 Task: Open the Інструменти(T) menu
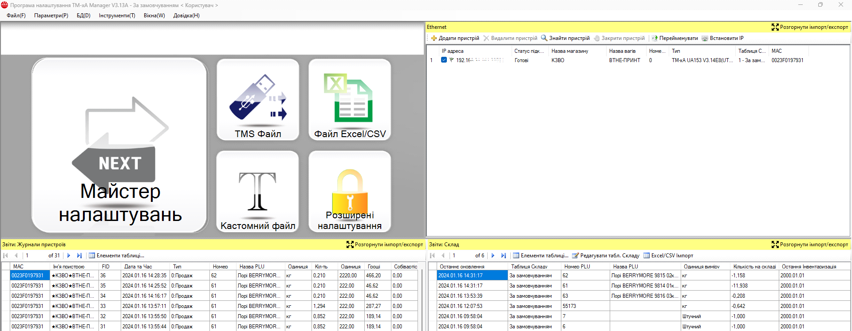click(117, 16)
